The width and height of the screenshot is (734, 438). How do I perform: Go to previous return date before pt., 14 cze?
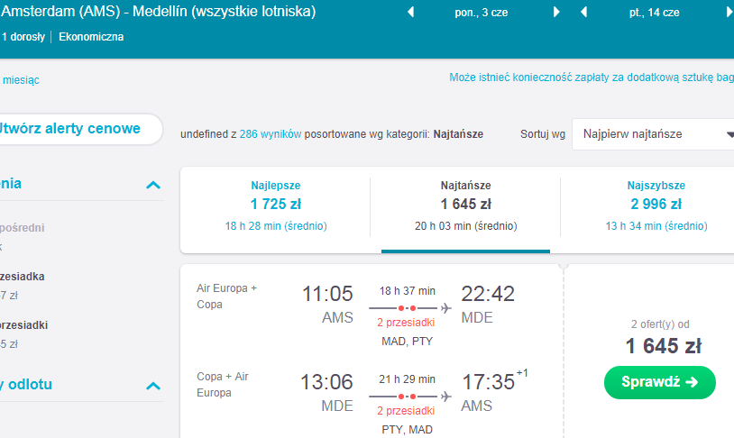tap(583, 12)
